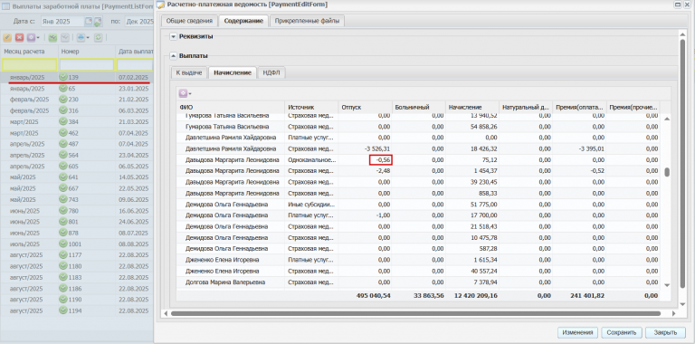This screenshot has width=695, height=344.
Task: Click the green status icon of payment 564
Action: click(63, 155)
